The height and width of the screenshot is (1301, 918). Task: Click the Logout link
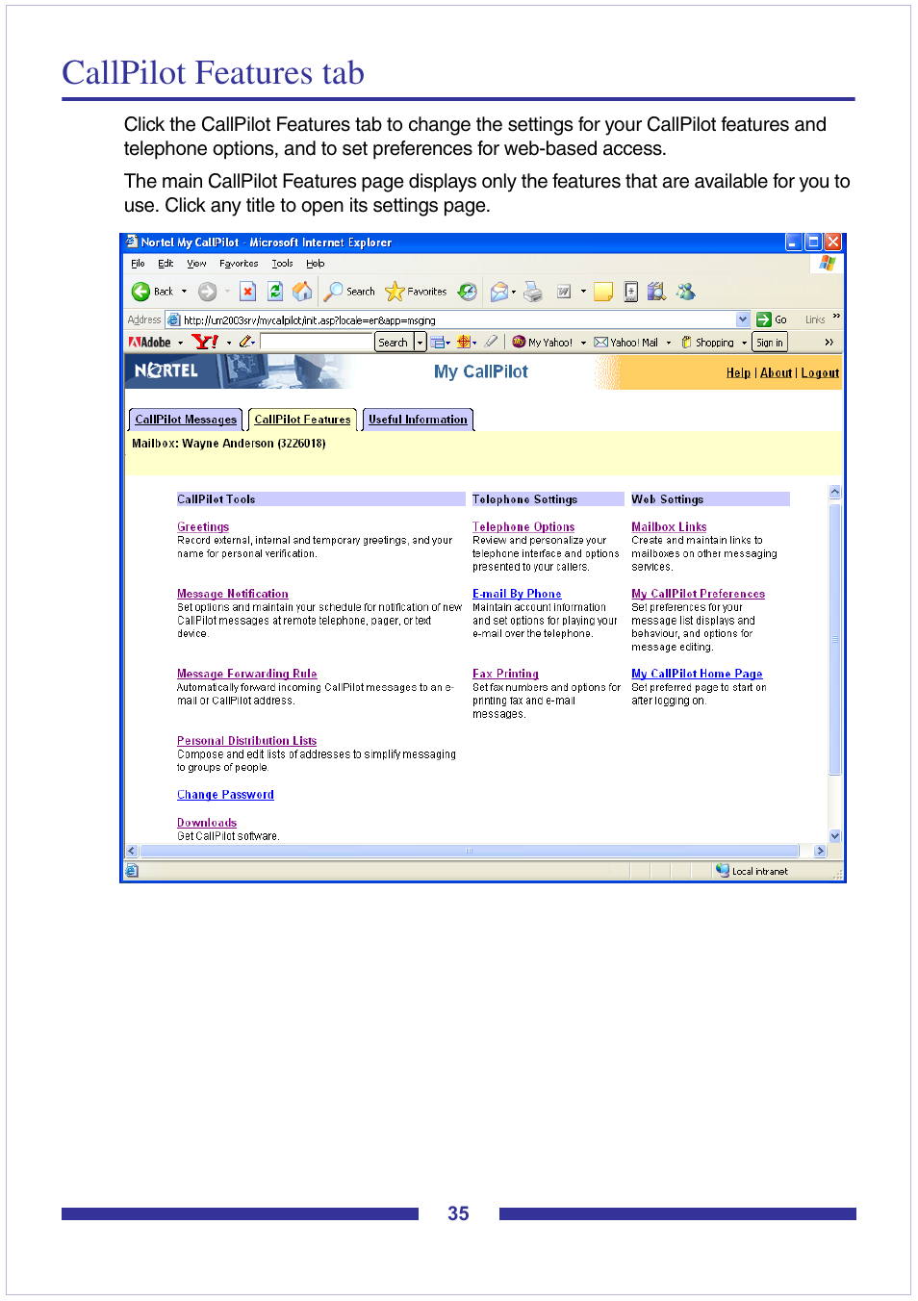(x=820, y=373)
